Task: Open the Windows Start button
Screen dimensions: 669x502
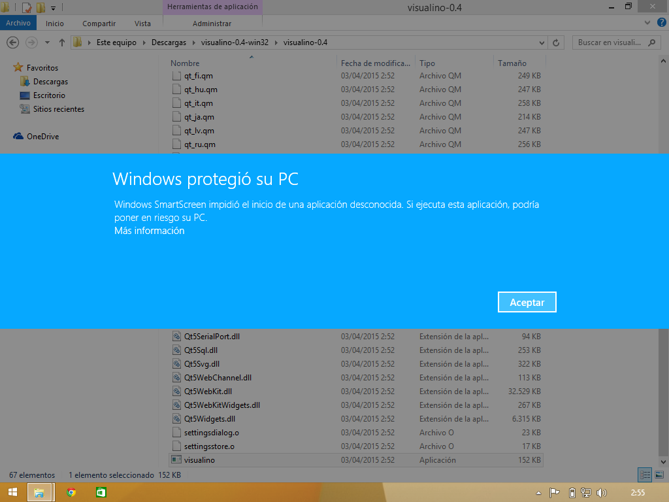Action: [12, 492]
